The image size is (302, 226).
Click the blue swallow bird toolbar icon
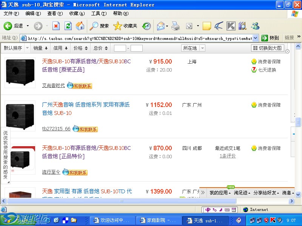click(x=219, y=26)
